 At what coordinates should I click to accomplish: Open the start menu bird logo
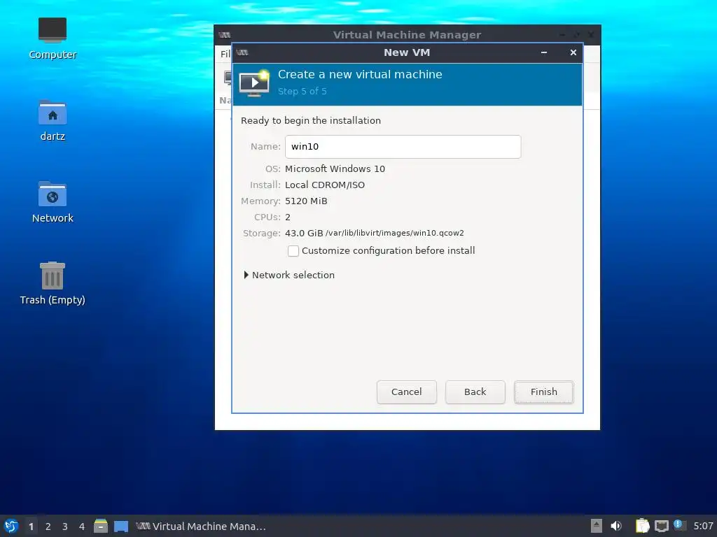click(x=11, y=526)
